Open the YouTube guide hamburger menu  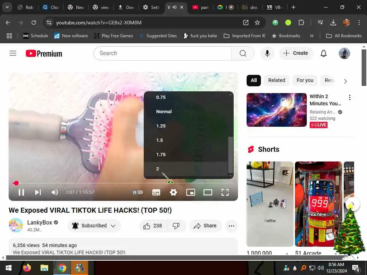pos(13,53)
